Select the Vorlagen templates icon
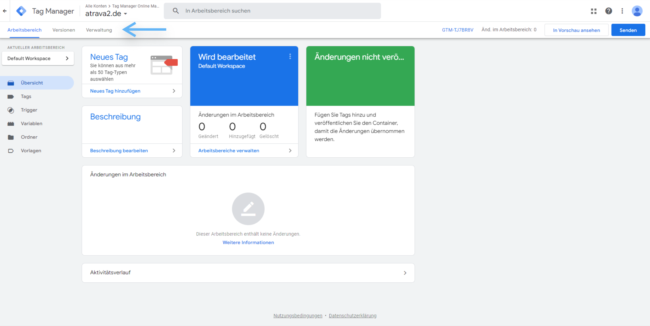650x326 pixels. (x=11, y=150)
